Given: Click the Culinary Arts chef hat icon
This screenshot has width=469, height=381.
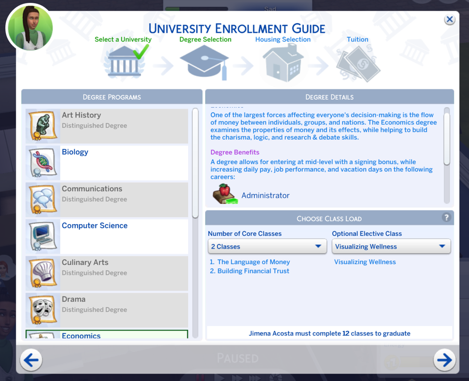Looking at the screenshot, I should pyautogui.click(x=43, y=273).
